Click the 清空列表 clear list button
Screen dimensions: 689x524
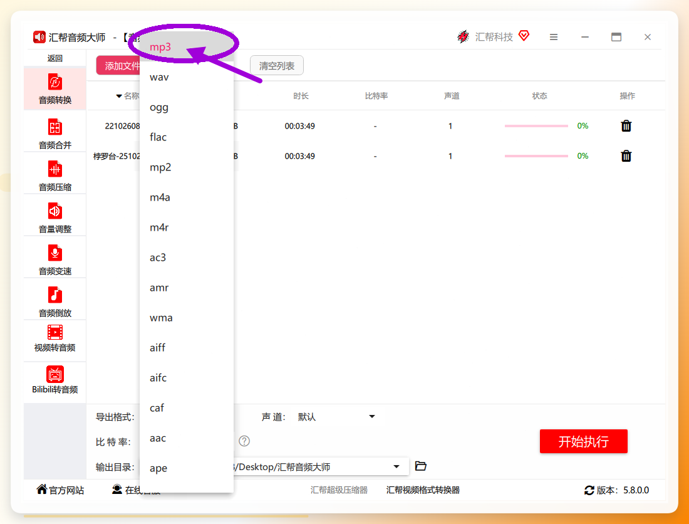click(x=276, y=65)
